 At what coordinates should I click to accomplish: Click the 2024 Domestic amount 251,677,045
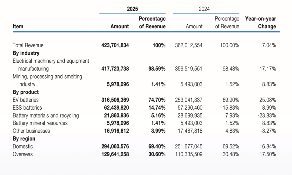point(189,147)
